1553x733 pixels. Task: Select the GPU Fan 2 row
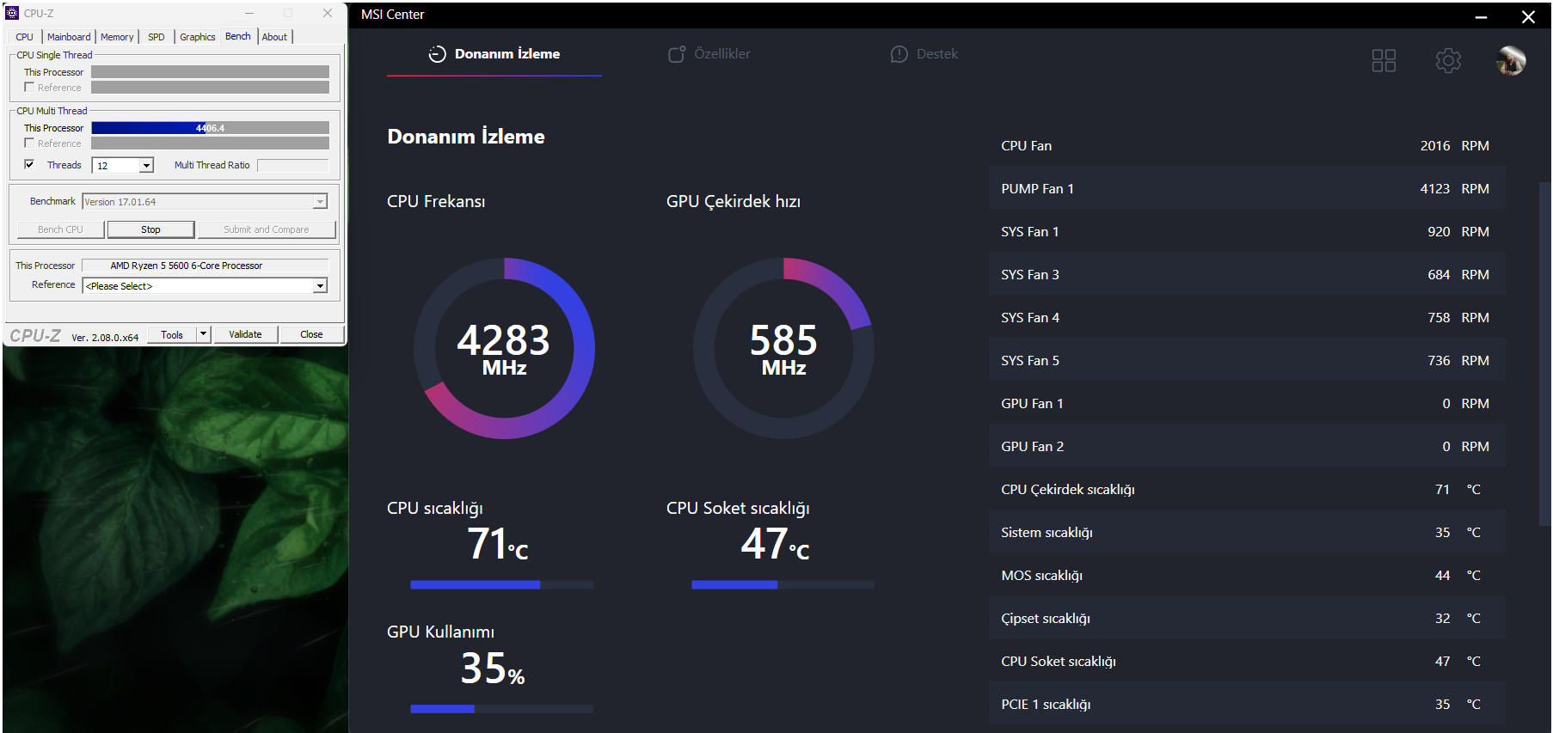[1247, 446]
